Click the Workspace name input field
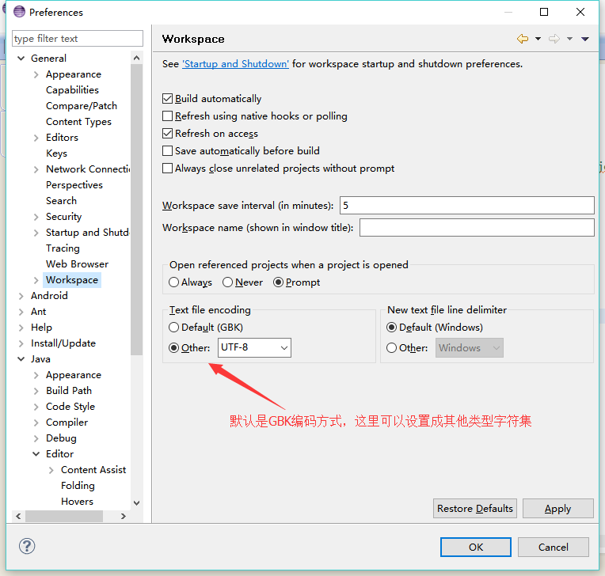 [477, 227]
